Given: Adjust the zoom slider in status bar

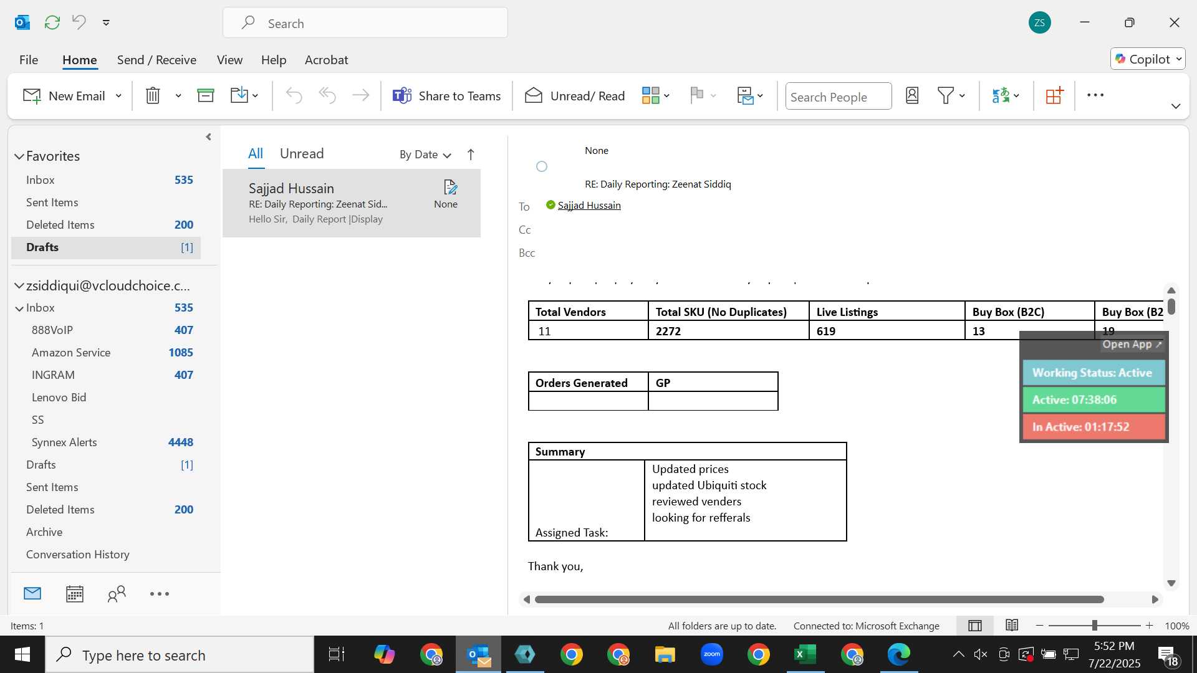Looking at the screenshot, I should point(1094,626).
